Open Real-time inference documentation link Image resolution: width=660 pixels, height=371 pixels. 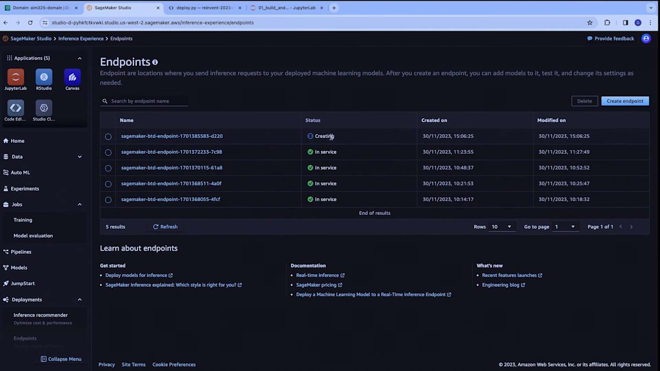click(320, 275)
